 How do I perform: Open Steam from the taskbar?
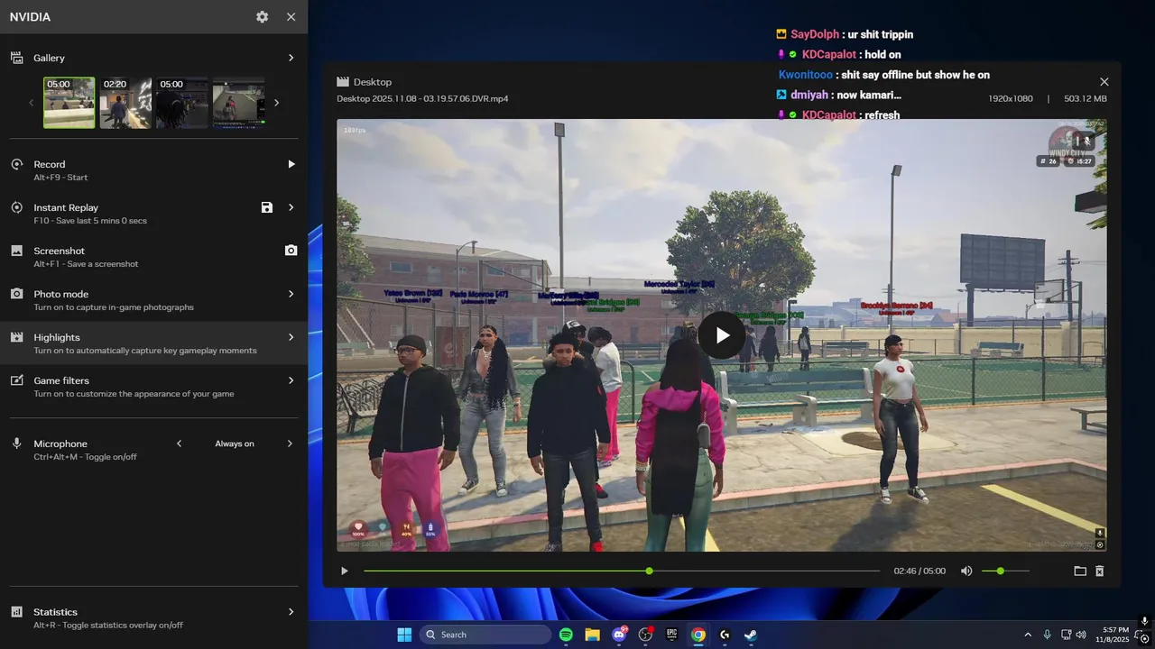pos(751,635)
